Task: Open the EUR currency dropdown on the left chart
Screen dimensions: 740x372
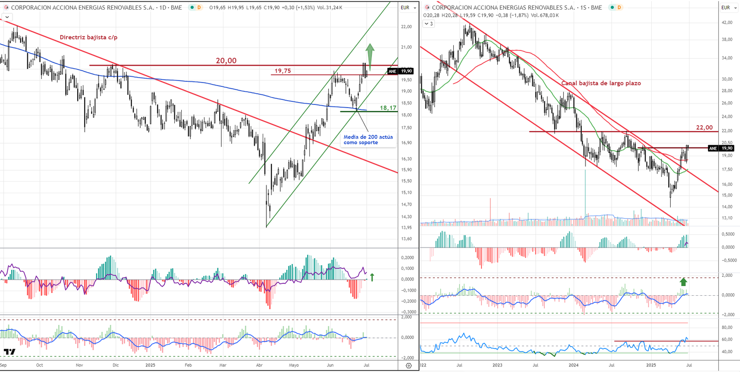Action: (x=408, y=7)
